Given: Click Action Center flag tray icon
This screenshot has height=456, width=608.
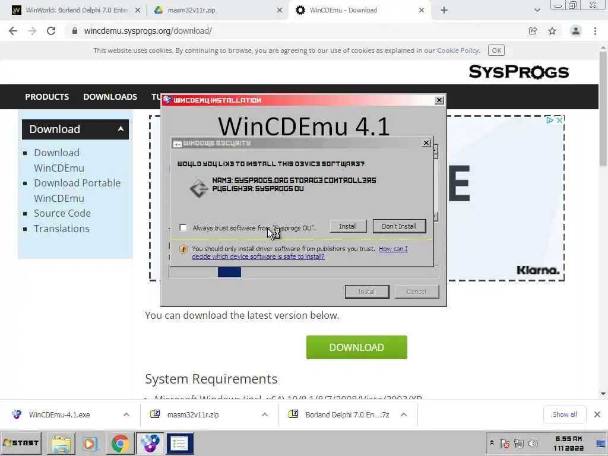Looking at the screenshot, I should (505, 443).
